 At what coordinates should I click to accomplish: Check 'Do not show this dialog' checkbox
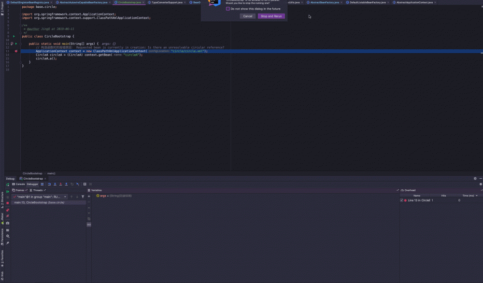(228, 9)
